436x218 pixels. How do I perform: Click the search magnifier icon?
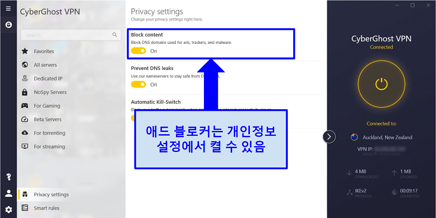point(115,35)
